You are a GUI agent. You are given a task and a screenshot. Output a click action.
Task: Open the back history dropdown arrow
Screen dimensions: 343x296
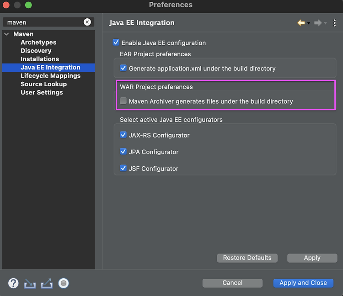309,23
